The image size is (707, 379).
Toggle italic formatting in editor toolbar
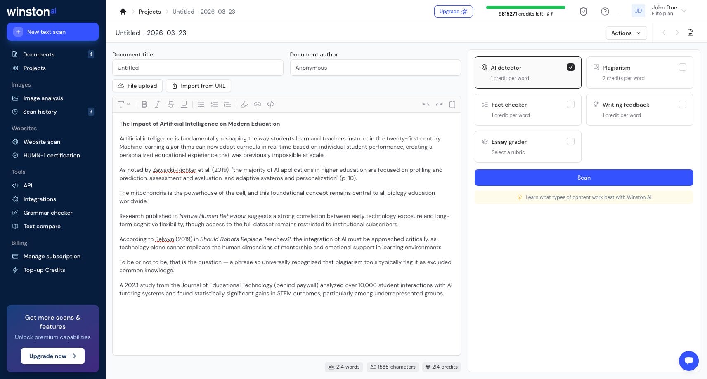pyautogui.click(x=157, y=104)
